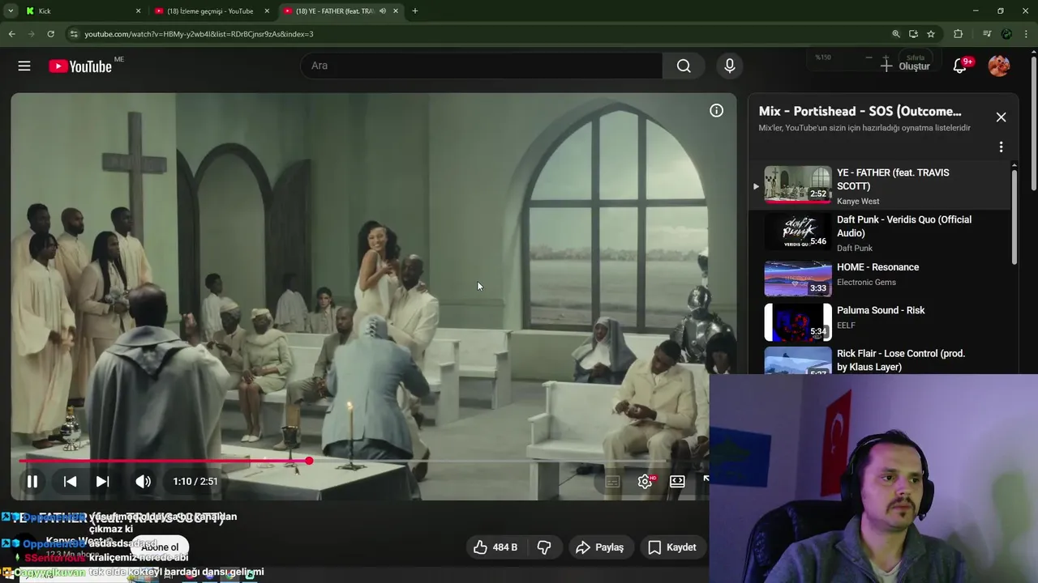
Task: Skip to the next video
Action: (102, 481)
